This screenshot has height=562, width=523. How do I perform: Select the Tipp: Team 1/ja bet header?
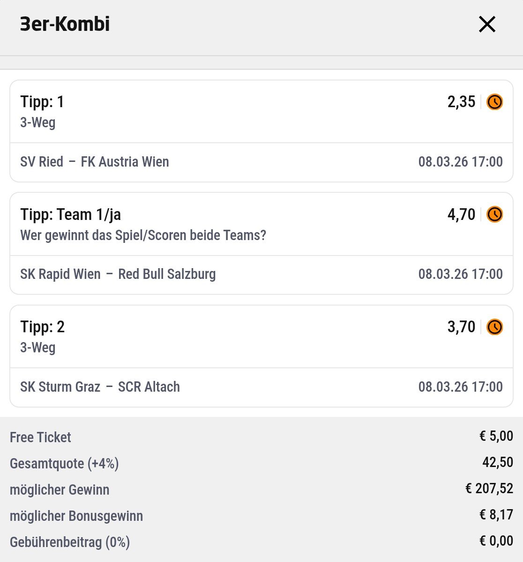point(71,215)
